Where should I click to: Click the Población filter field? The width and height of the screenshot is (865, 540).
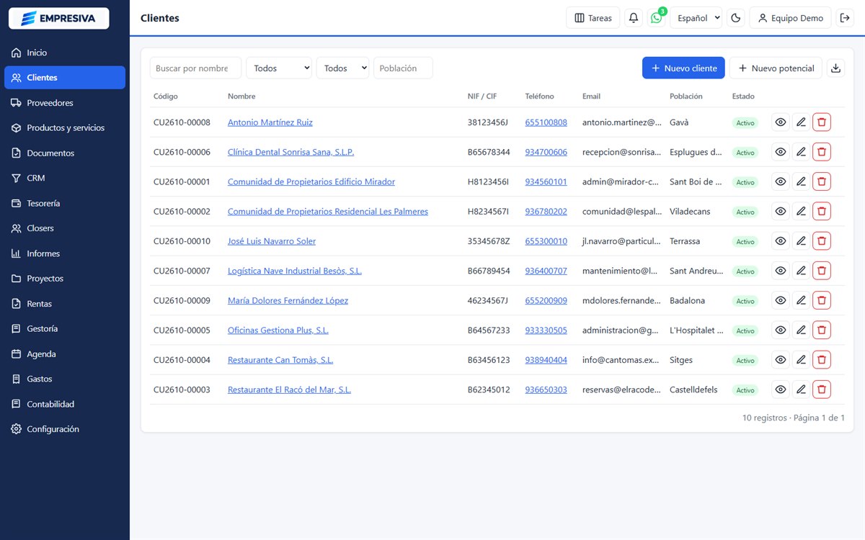point(403,68)
